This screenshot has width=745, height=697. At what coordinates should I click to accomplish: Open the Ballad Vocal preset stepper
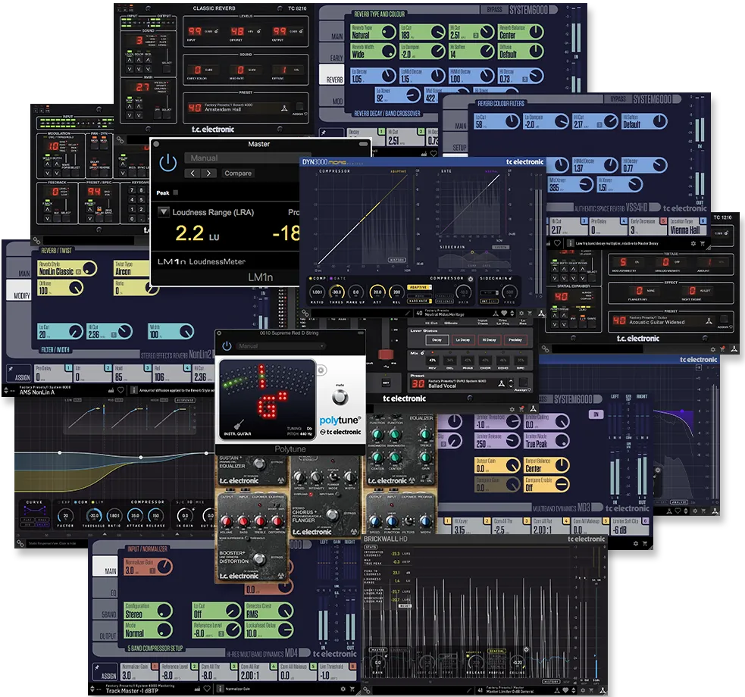pyautogui.click(x=512, y=383)
